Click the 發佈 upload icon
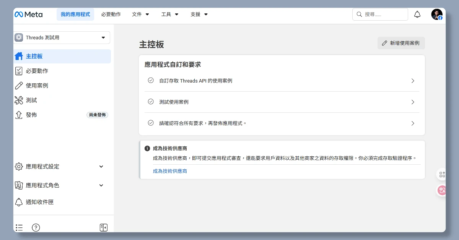Image resolution: width=459 pixels, height=240 pixels. [x=19, y=115]
